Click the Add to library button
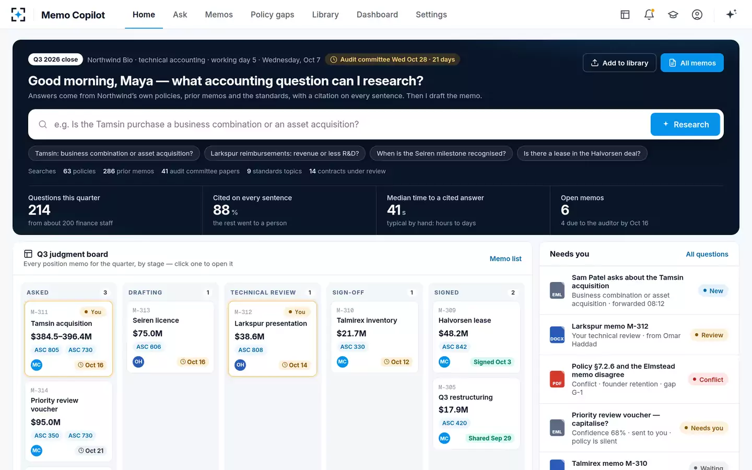752x470 pixels. pyautogui.click(x=619, y=63)
